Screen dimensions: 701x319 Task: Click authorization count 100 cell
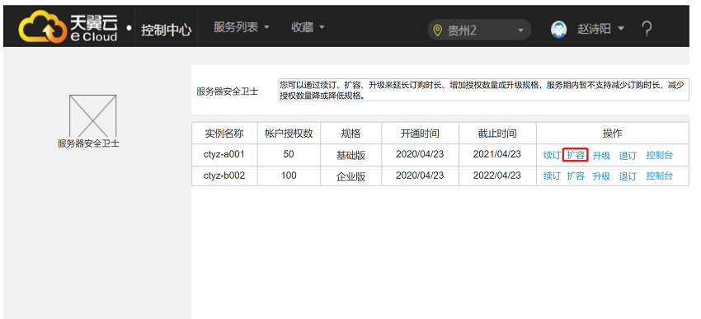tap(289, 176)
